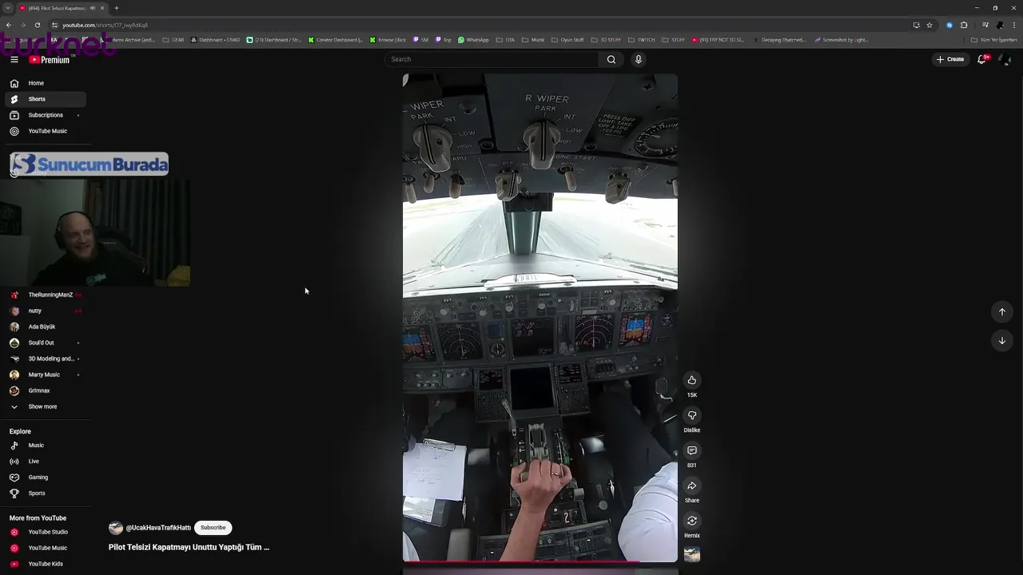Open the @UcakHavaTrafikHatti channel link

coord(158,528)
